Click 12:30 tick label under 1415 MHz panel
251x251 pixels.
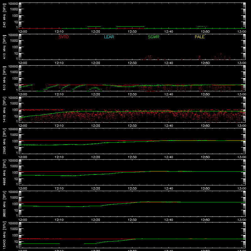click(132, 126)
